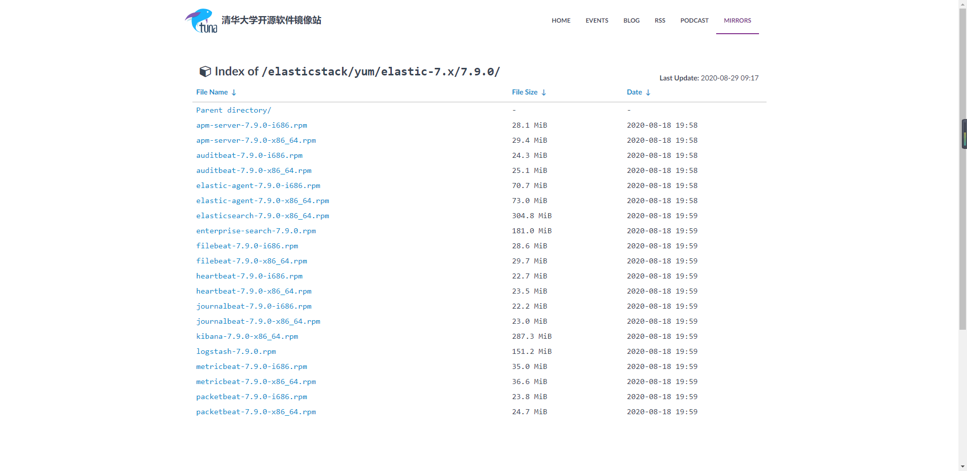Click the Last Update timestamp text

pyautogui.click(x=709, y=78)
